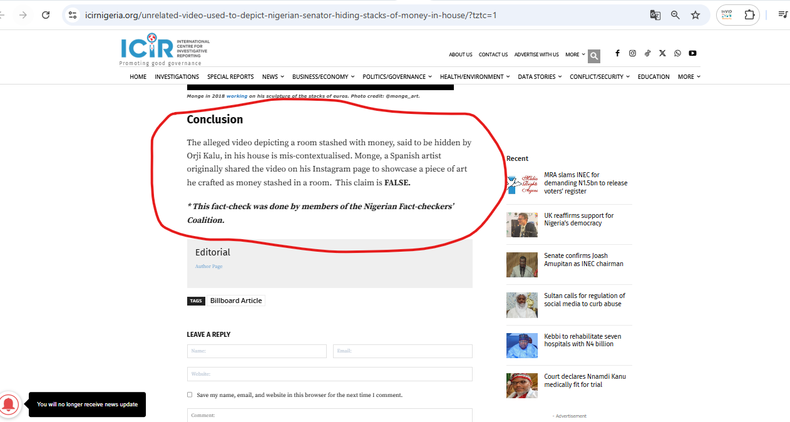Open the YouTube icon link

(x=692, y=54)
